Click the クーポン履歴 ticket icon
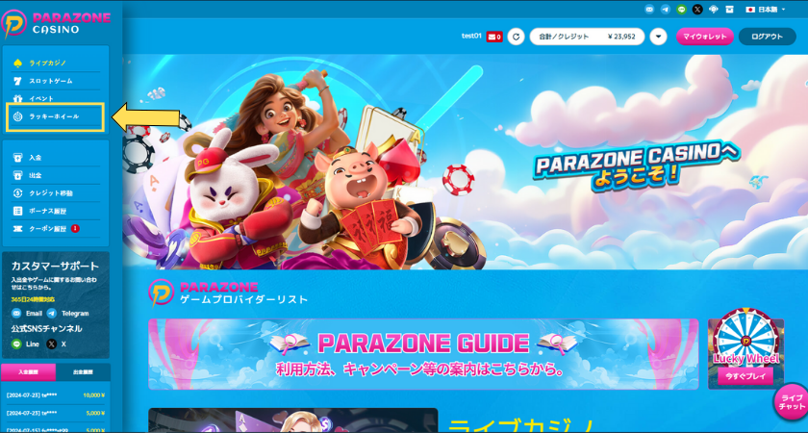808x433 pixels. click(18, 228)
